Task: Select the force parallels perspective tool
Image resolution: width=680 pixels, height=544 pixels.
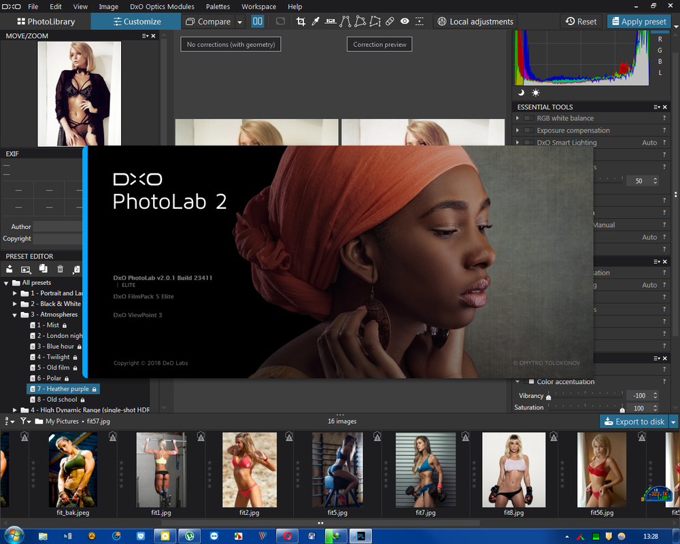Action: [x=345, y=21]
